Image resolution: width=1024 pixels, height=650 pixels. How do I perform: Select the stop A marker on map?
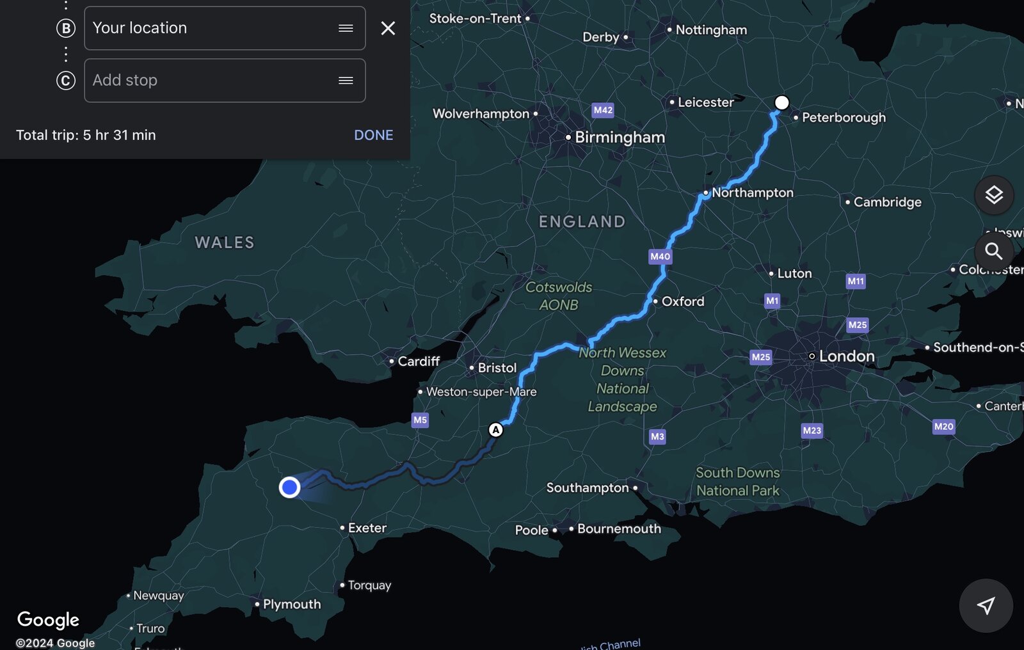pyautogui.click(x=495, y=430)
